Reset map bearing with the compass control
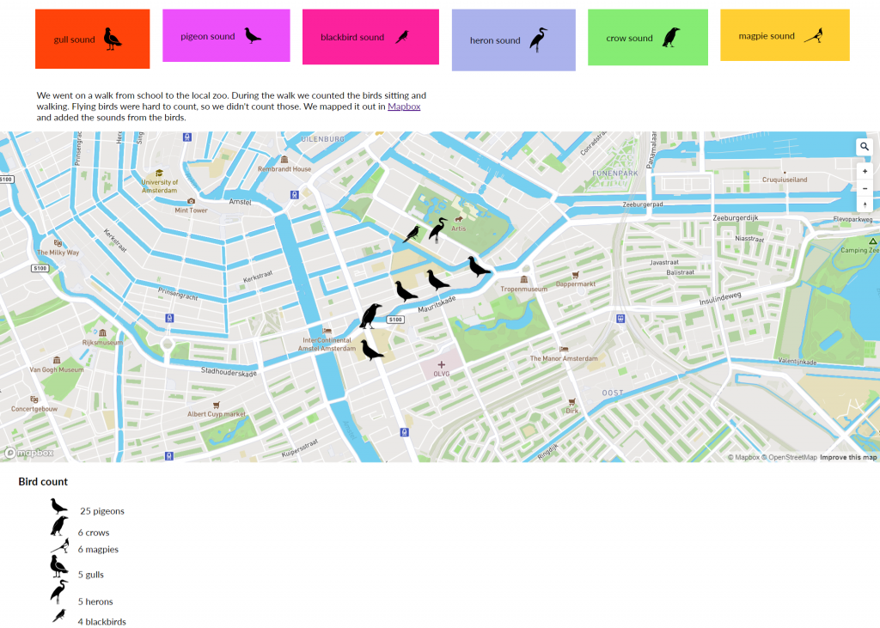The width and height of the screenshot is (880, 628). point(865,204)
